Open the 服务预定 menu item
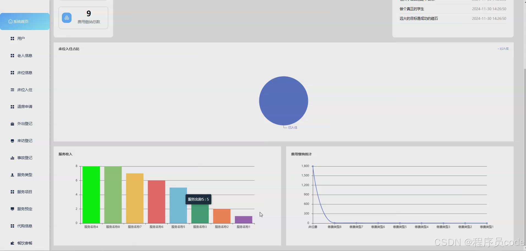526x251 pixels. click(x=25, y=209)
